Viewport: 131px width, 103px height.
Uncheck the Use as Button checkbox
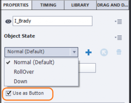pos(8,93)
